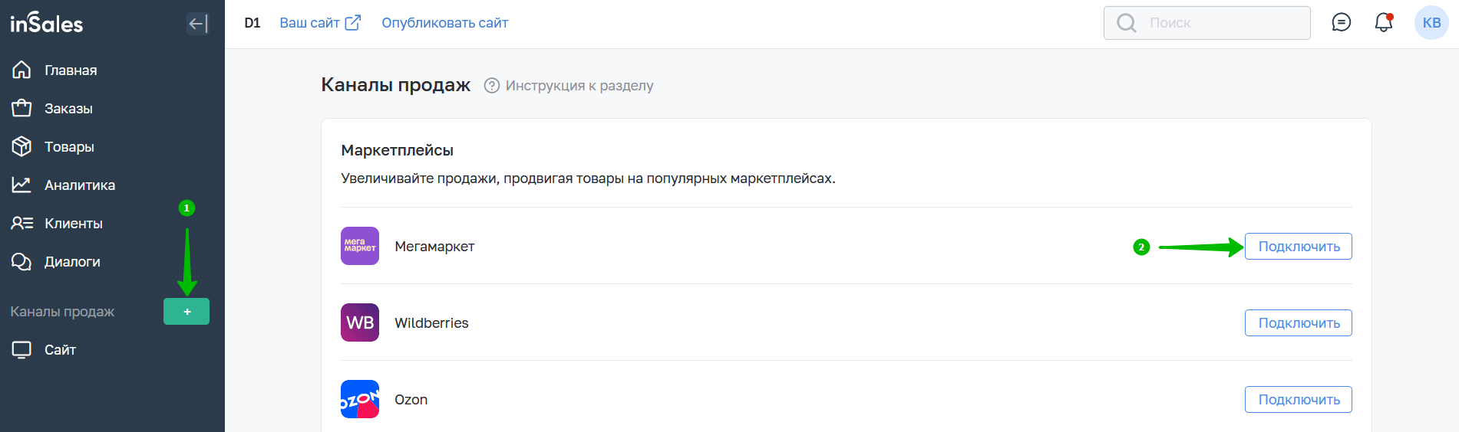The width and height of the screenshot is (1459, 432).
Task: Open the chat messages icon
Action: (1341, 23)
